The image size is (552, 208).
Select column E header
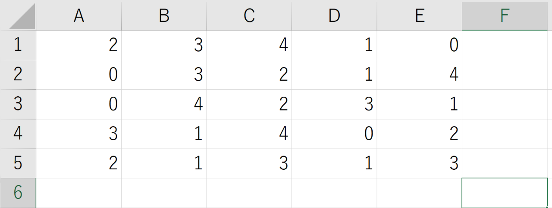coord(419,15)
